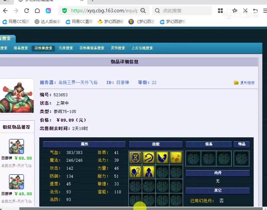Click the magnifier icon in address bar
This screenshot has height=210, width=267.
[143, 11]
